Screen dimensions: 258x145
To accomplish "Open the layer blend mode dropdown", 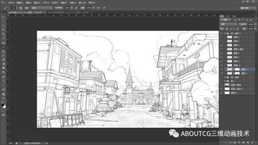I will click(x=229, y=24).
